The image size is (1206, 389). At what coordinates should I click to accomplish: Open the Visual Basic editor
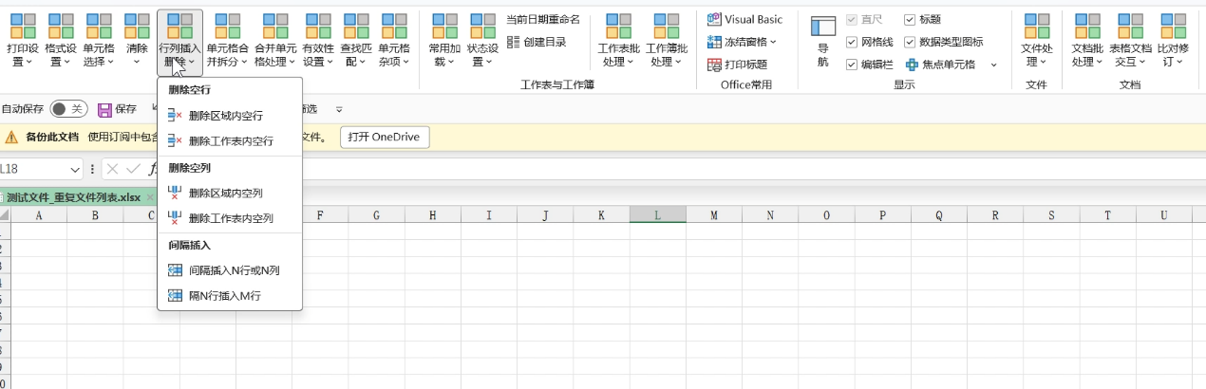pyautogui.click(x=745, y=19)
